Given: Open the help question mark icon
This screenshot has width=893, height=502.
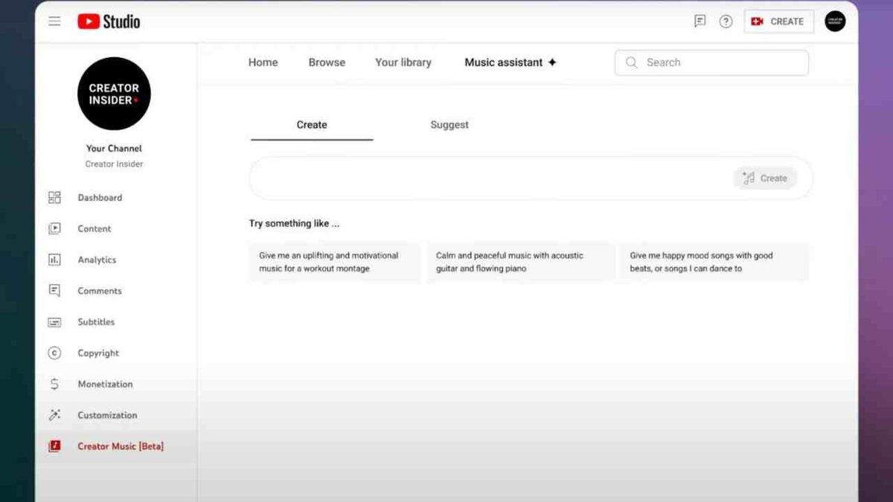Looking at the screenshot, I should coord(726,22).
